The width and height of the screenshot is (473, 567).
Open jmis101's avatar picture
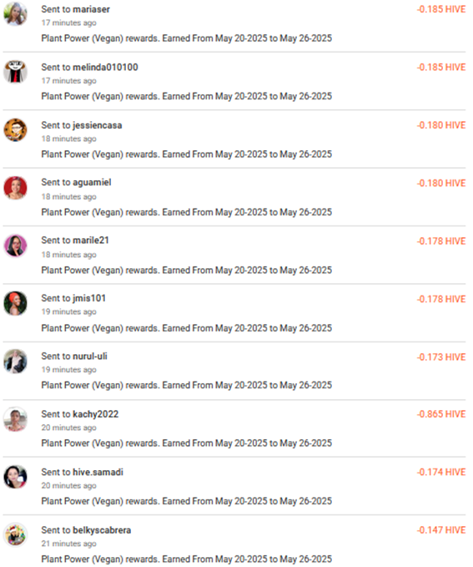[15, 303]
